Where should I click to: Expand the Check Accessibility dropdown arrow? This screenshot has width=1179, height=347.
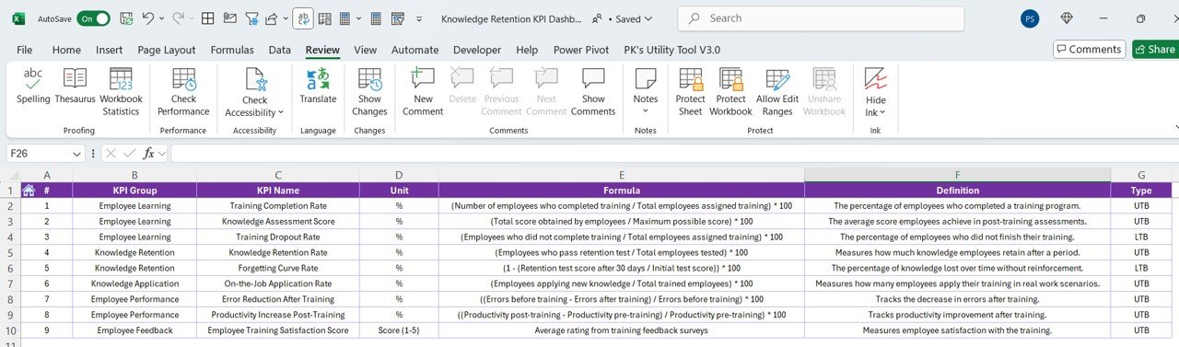pyautogui.click(x=280, y=112)
